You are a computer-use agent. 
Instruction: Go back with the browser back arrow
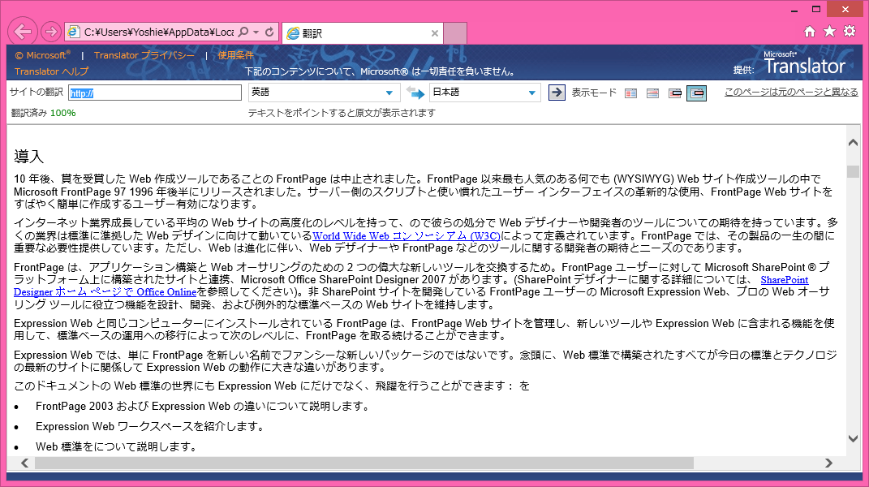[x=23, y=32]
